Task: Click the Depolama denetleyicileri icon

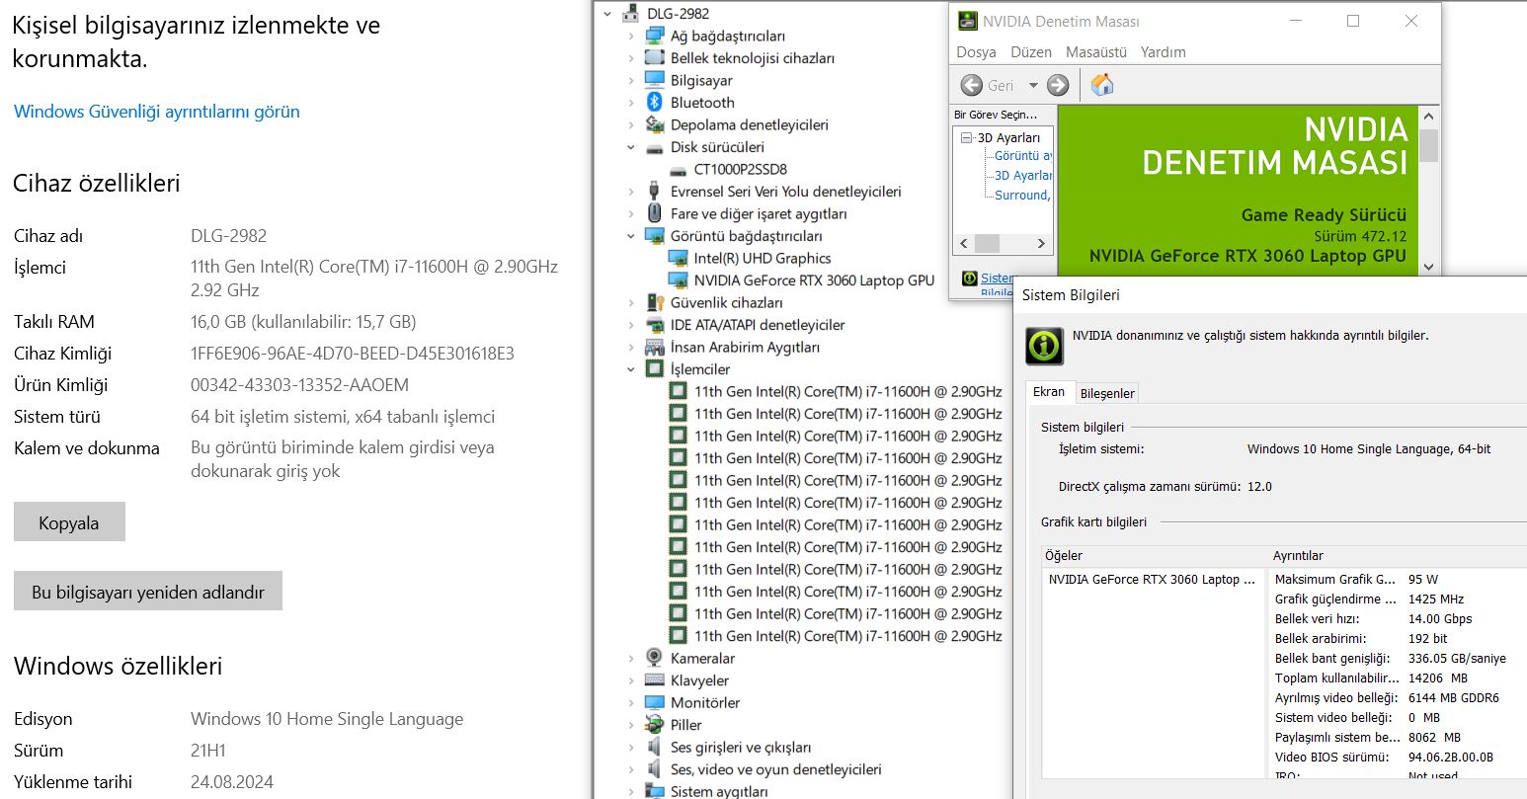Action: click(x=654, y=124)
